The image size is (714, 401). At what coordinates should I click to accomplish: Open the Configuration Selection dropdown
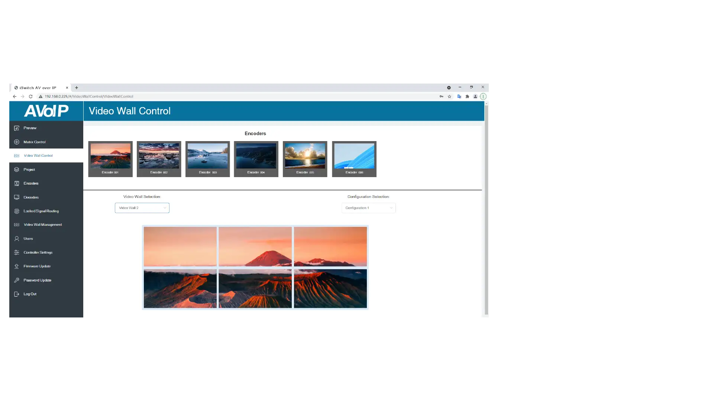coord(368,208)
